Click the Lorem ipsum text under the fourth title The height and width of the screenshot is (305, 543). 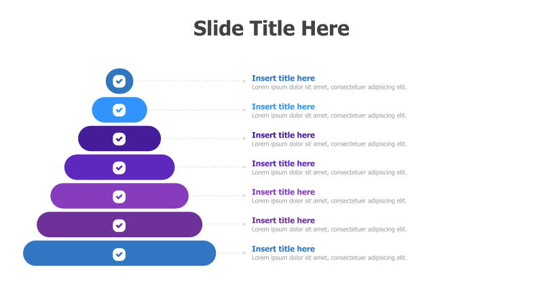[329, 173]
